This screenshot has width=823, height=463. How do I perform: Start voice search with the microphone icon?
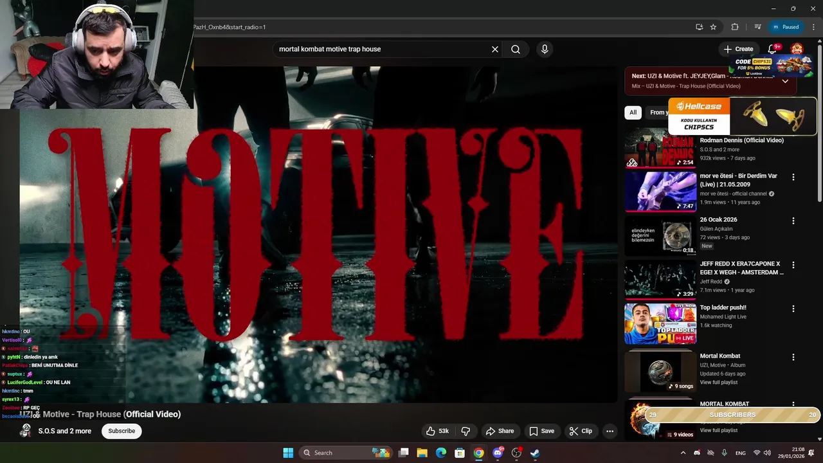tap(545, 49)
